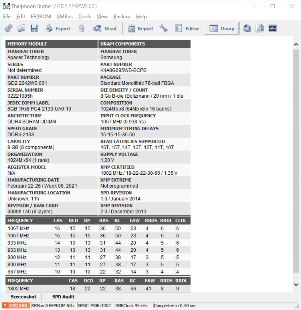Screen dimensions: 301x310
Task: Click XMP Certified value 1802 MHz / 18-22-22-38-66
Action: (139, 173)
